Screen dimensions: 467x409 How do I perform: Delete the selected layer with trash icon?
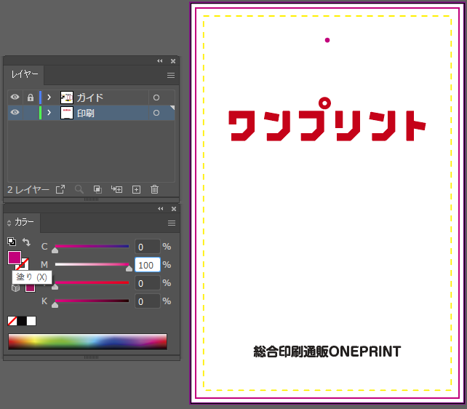[154, 189]
